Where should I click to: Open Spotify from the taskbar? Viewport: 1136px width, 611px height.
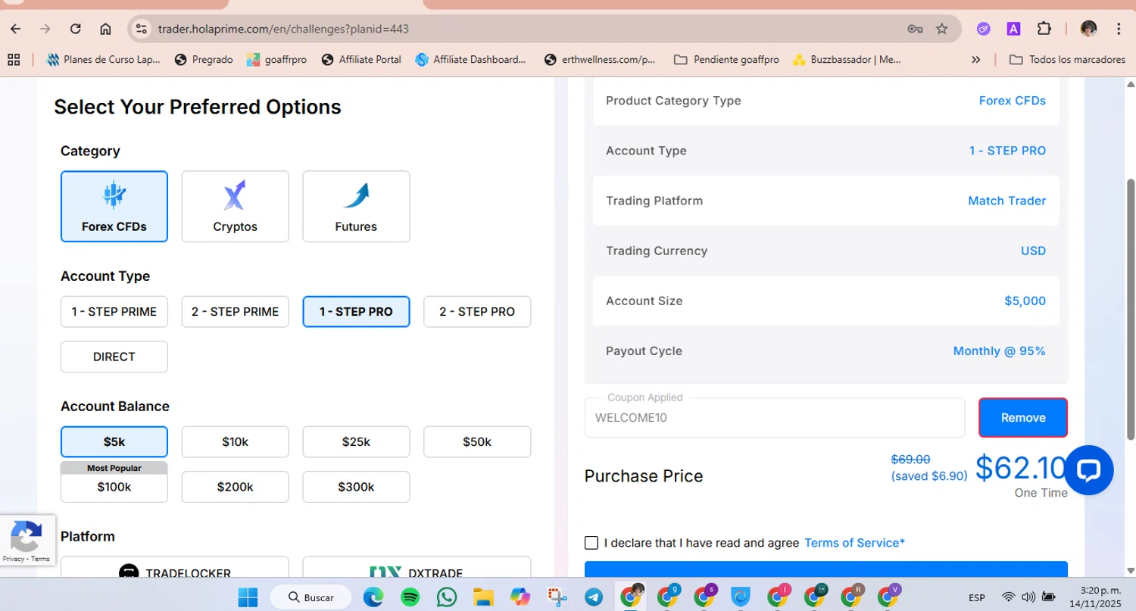click(410, 597)
